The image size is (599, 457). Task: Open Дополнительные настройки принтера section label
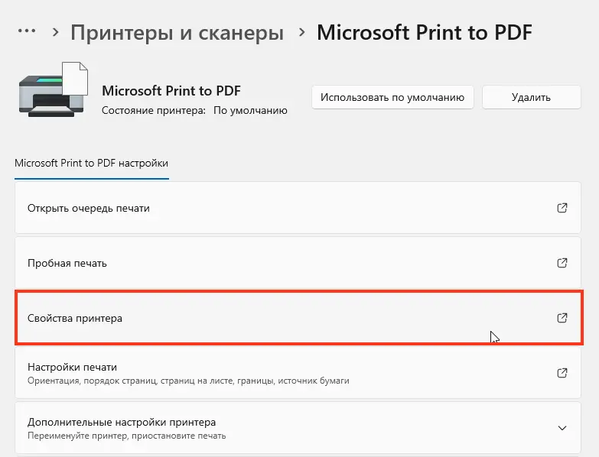pos(122,423)
